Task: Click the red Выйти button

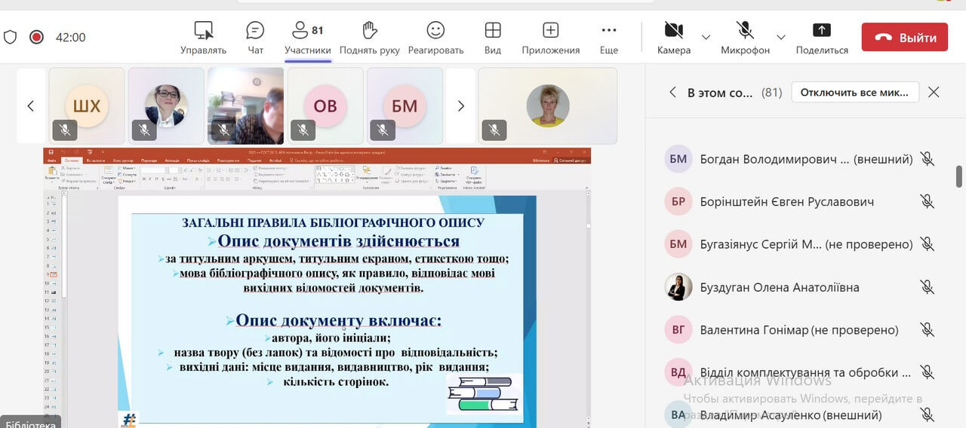Action: [x=904, y=37]
